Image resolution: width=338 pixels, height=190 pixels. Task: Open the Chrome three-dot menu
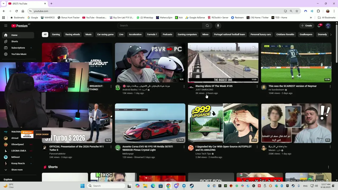click(334, 11)
